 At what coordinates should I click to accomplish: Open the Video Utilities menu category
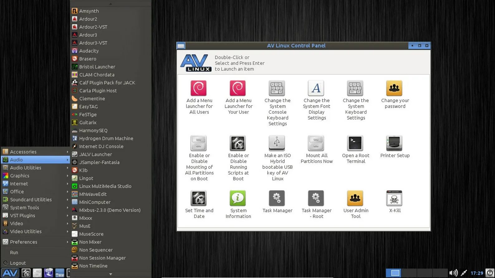[35, 231]
